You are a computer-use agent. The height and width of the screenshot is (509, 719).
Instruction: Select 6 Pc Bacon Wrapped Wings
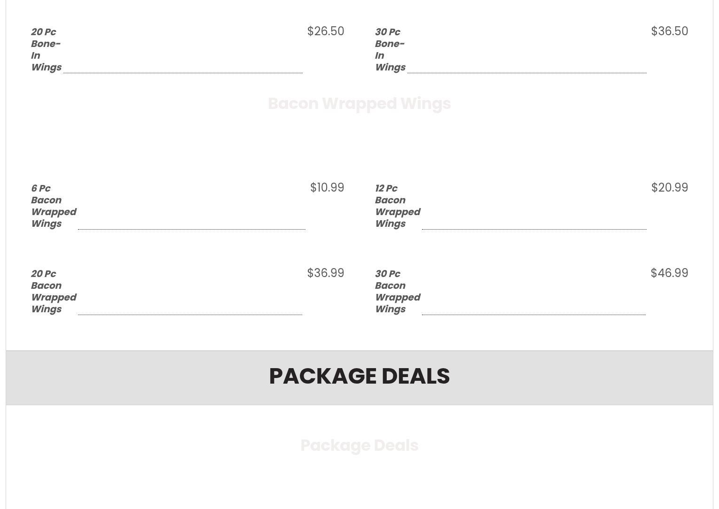54,206
